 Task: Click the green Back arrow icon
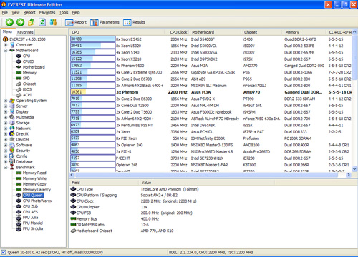(9, 22)
